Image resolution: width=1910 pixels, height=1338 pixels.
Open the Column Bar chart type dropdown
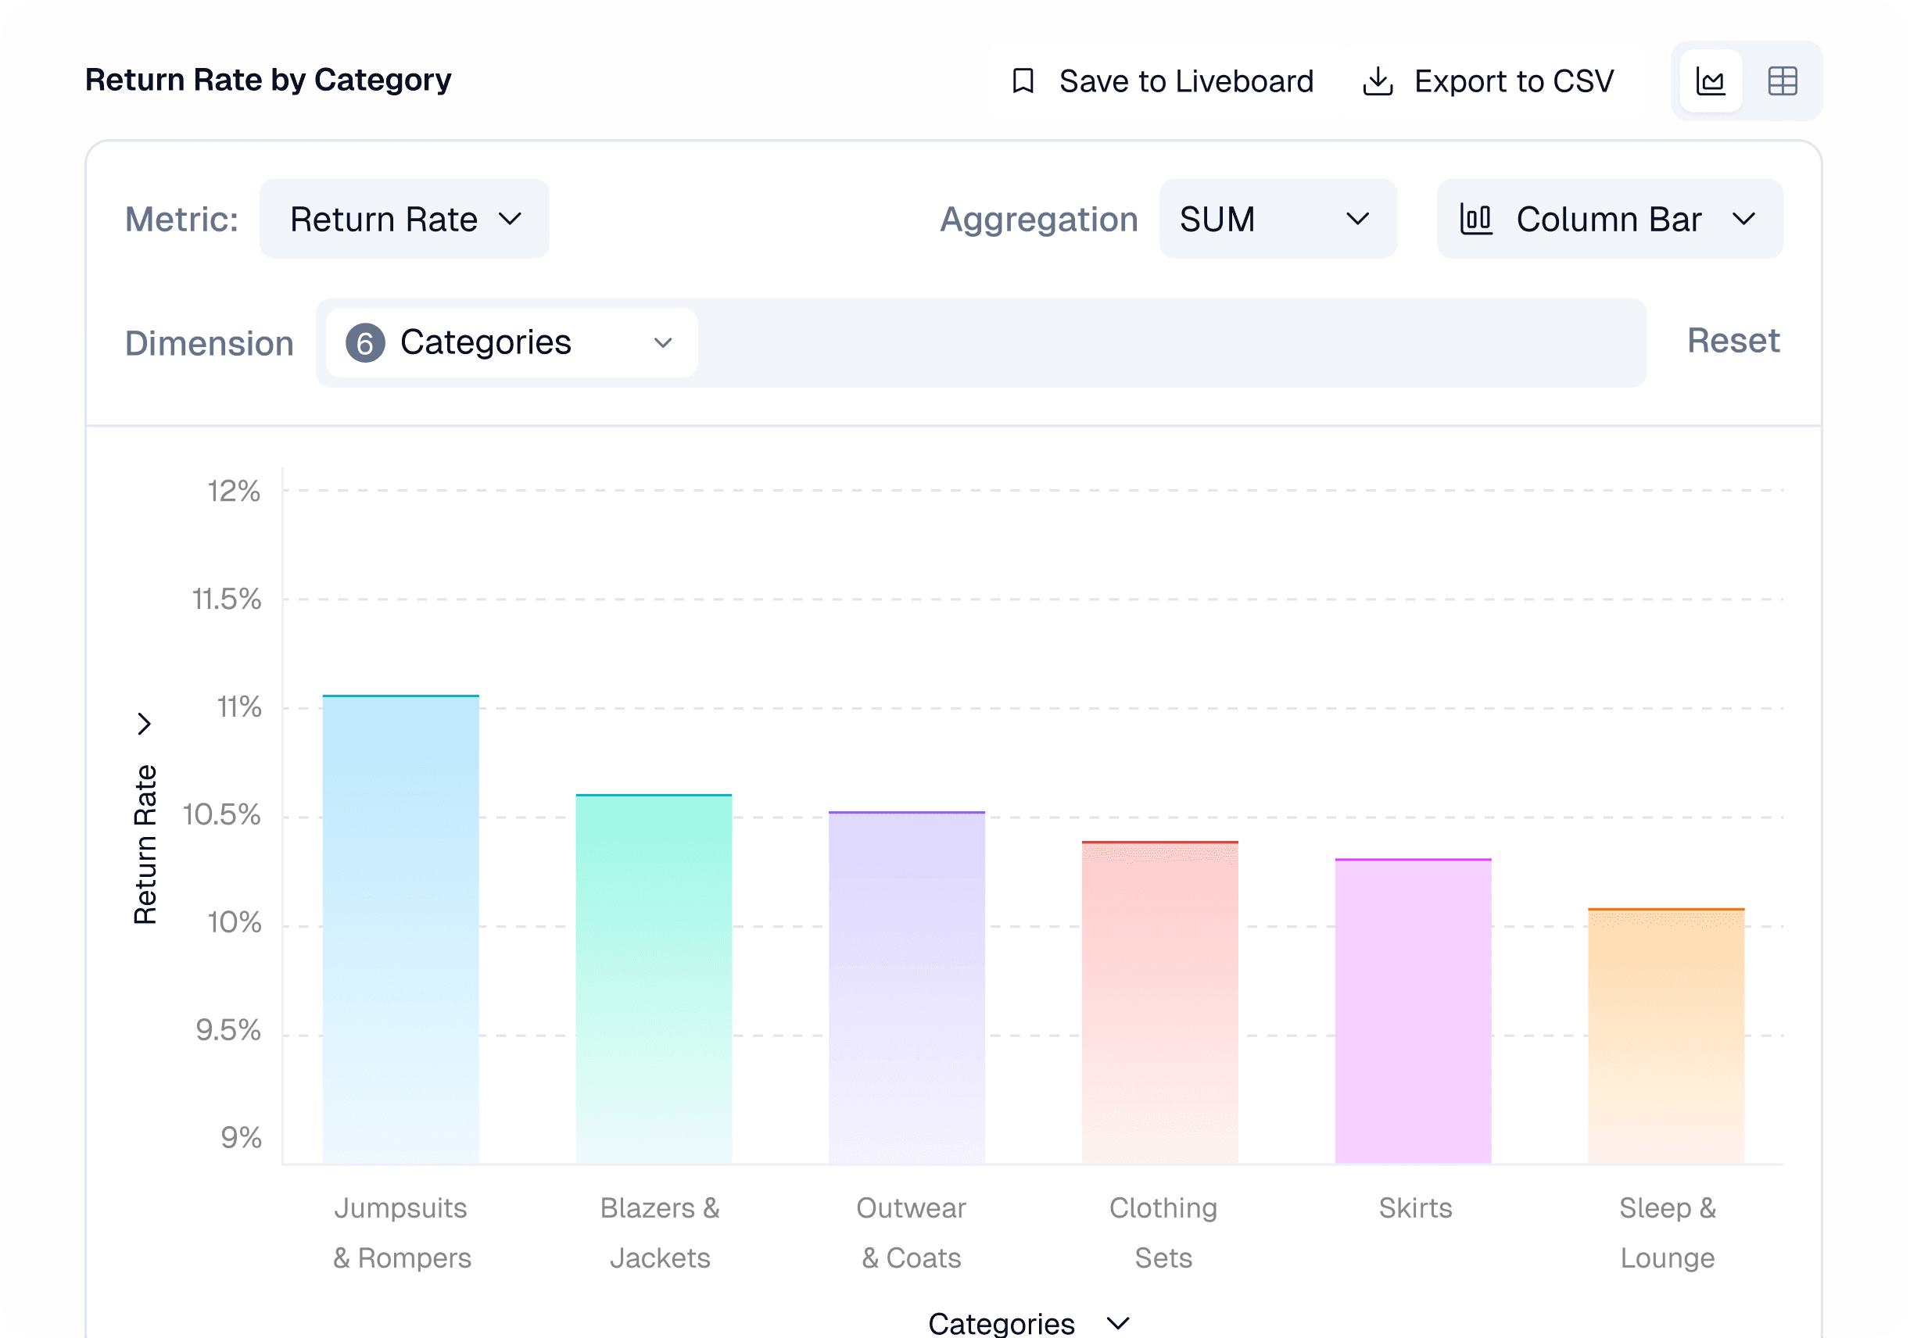pos(1609,219)
